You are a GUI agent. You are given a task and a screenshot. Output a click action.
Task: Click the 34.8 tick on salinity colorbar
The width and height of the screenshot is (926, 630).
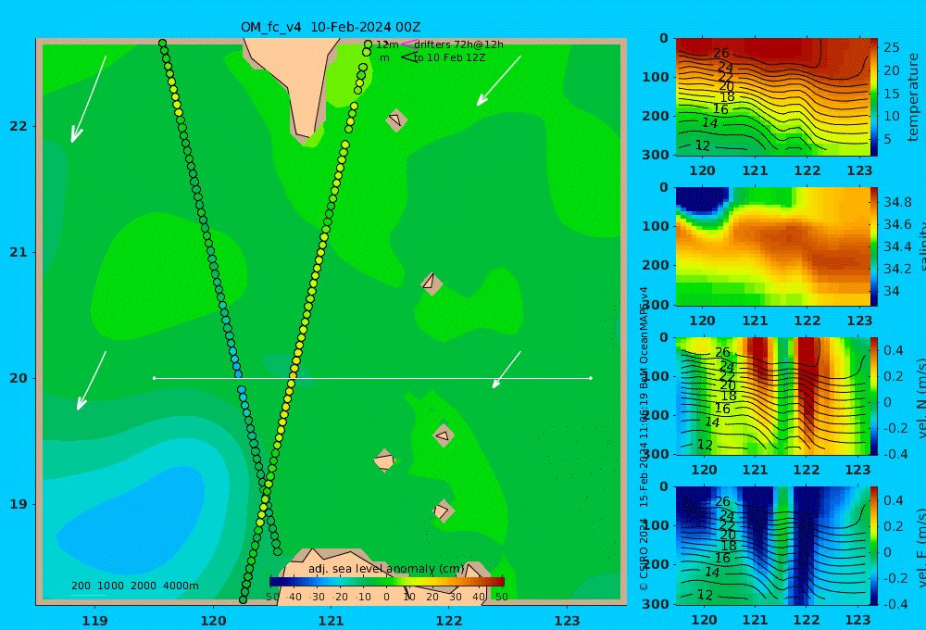coord(897,202)
